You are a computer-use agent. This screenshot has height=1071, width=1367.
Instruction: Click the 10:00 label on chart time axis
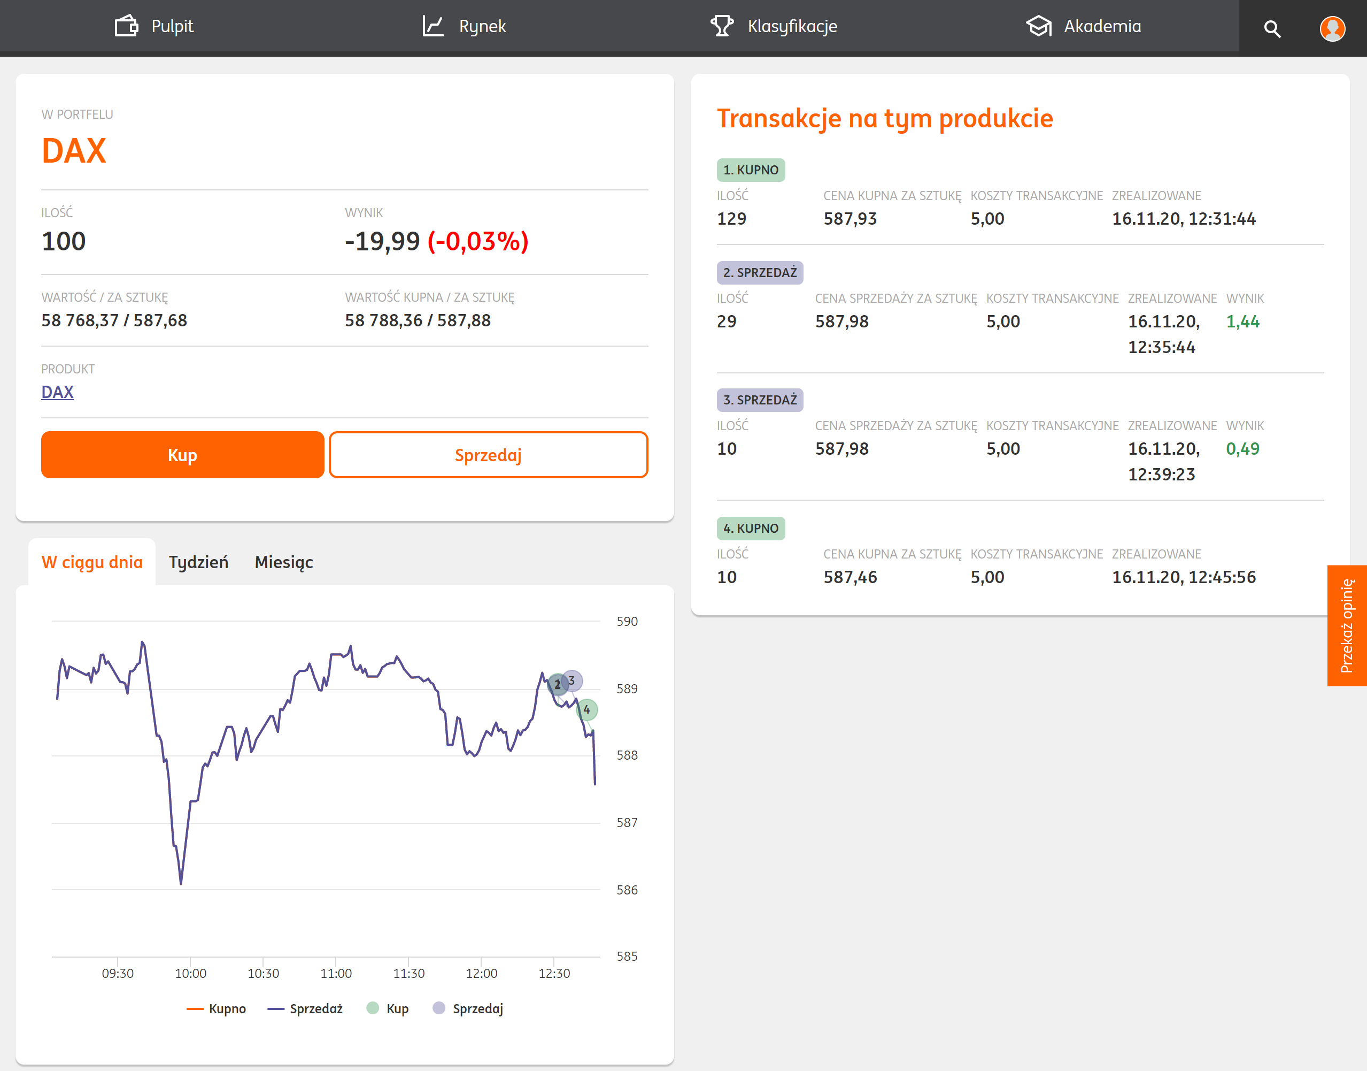pos(190,973)
